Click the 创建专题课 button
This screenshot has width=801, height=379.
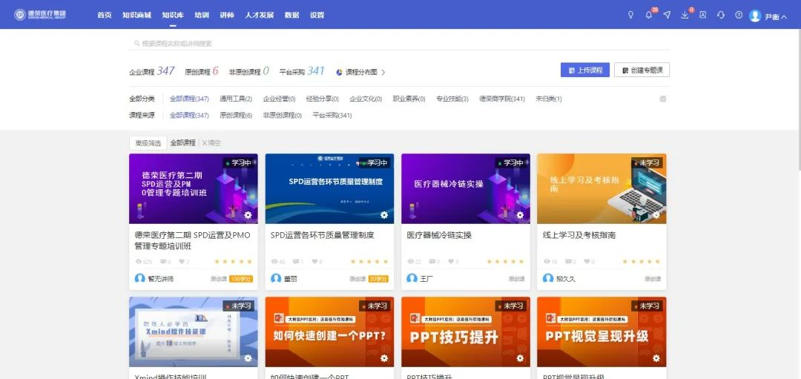click(642, 70)
